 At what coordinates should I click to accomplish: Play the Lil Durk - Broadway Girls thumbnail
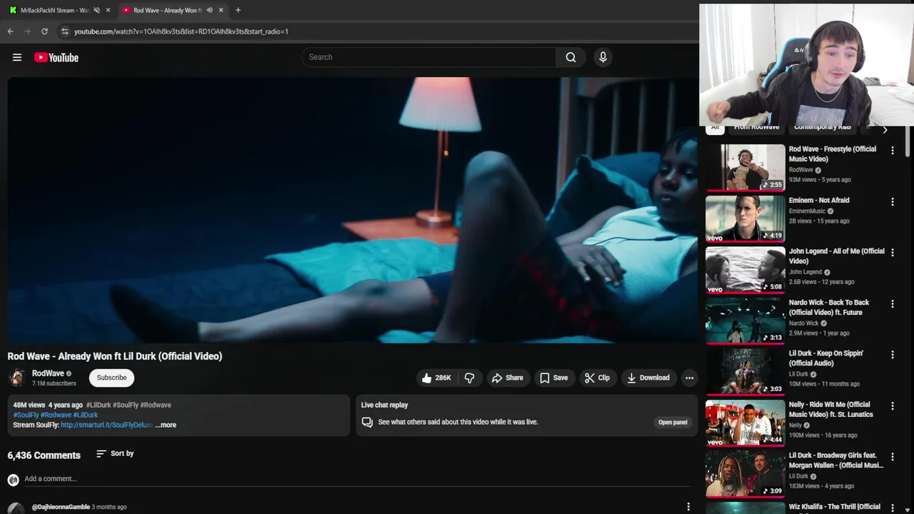click(x=745, y=473)
